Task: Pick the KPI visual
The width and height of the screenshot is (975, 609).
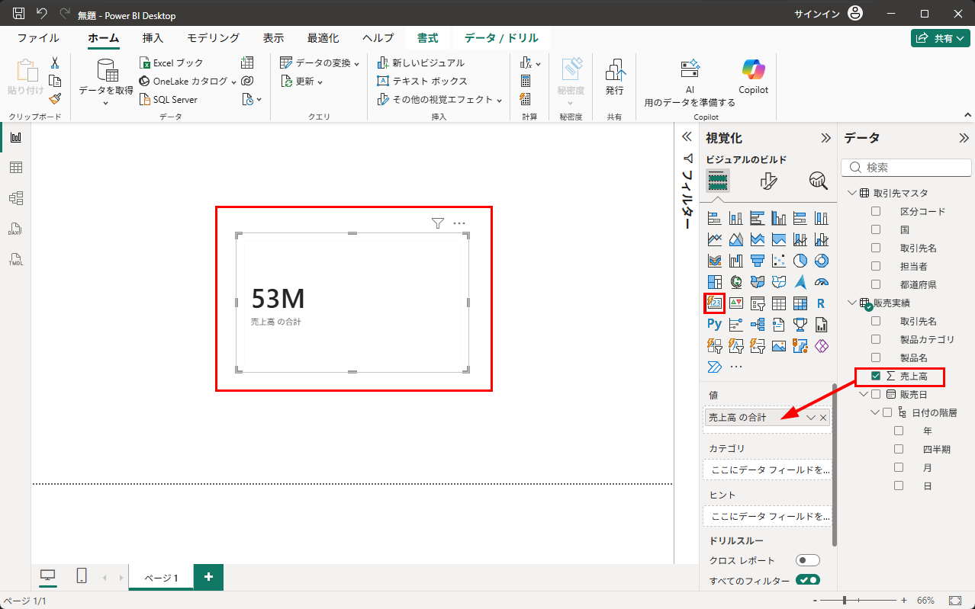Action: [736, 303]
